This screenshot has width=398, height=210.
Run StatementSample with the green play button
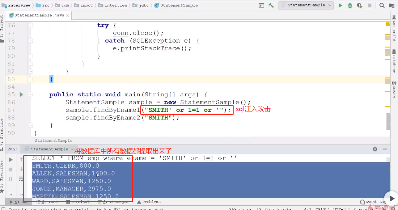[x=340, y=5]
